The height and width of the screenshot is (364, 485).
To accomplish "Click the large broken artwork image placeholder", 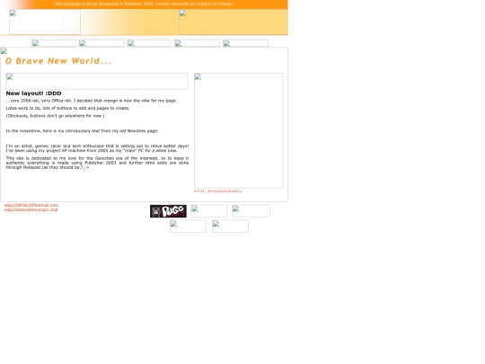I will (239, 130).
